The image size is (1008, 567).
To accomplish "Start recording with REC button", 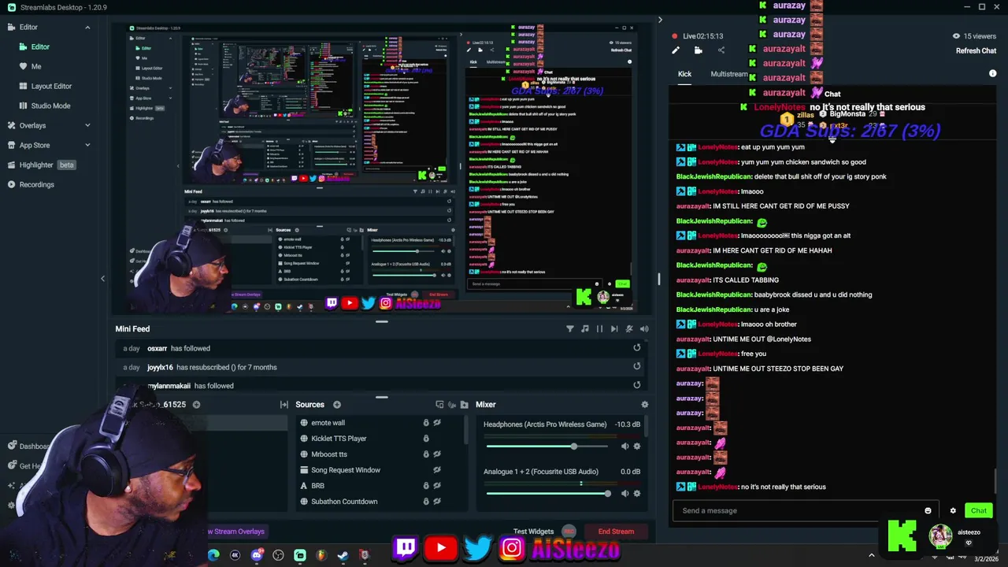I will [x=569, y=532].
